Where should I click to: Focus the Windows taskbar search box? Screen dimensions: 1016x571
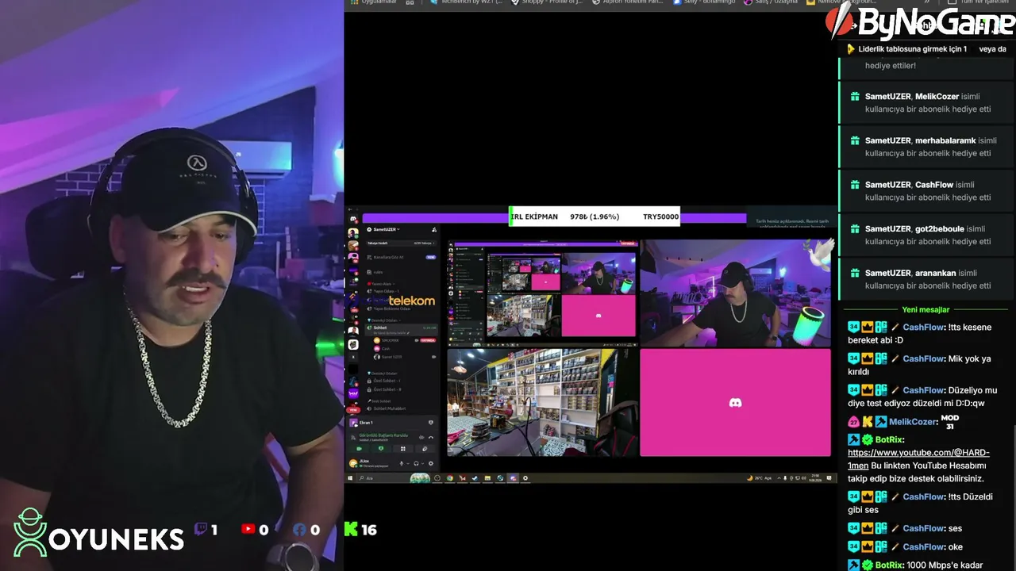pos(383,478)
